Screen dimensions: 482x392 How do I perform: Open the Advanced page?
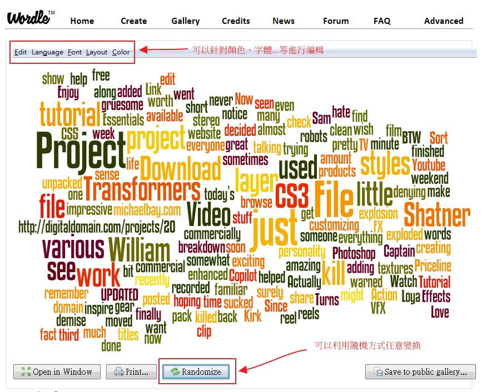[x=444, y=21]
